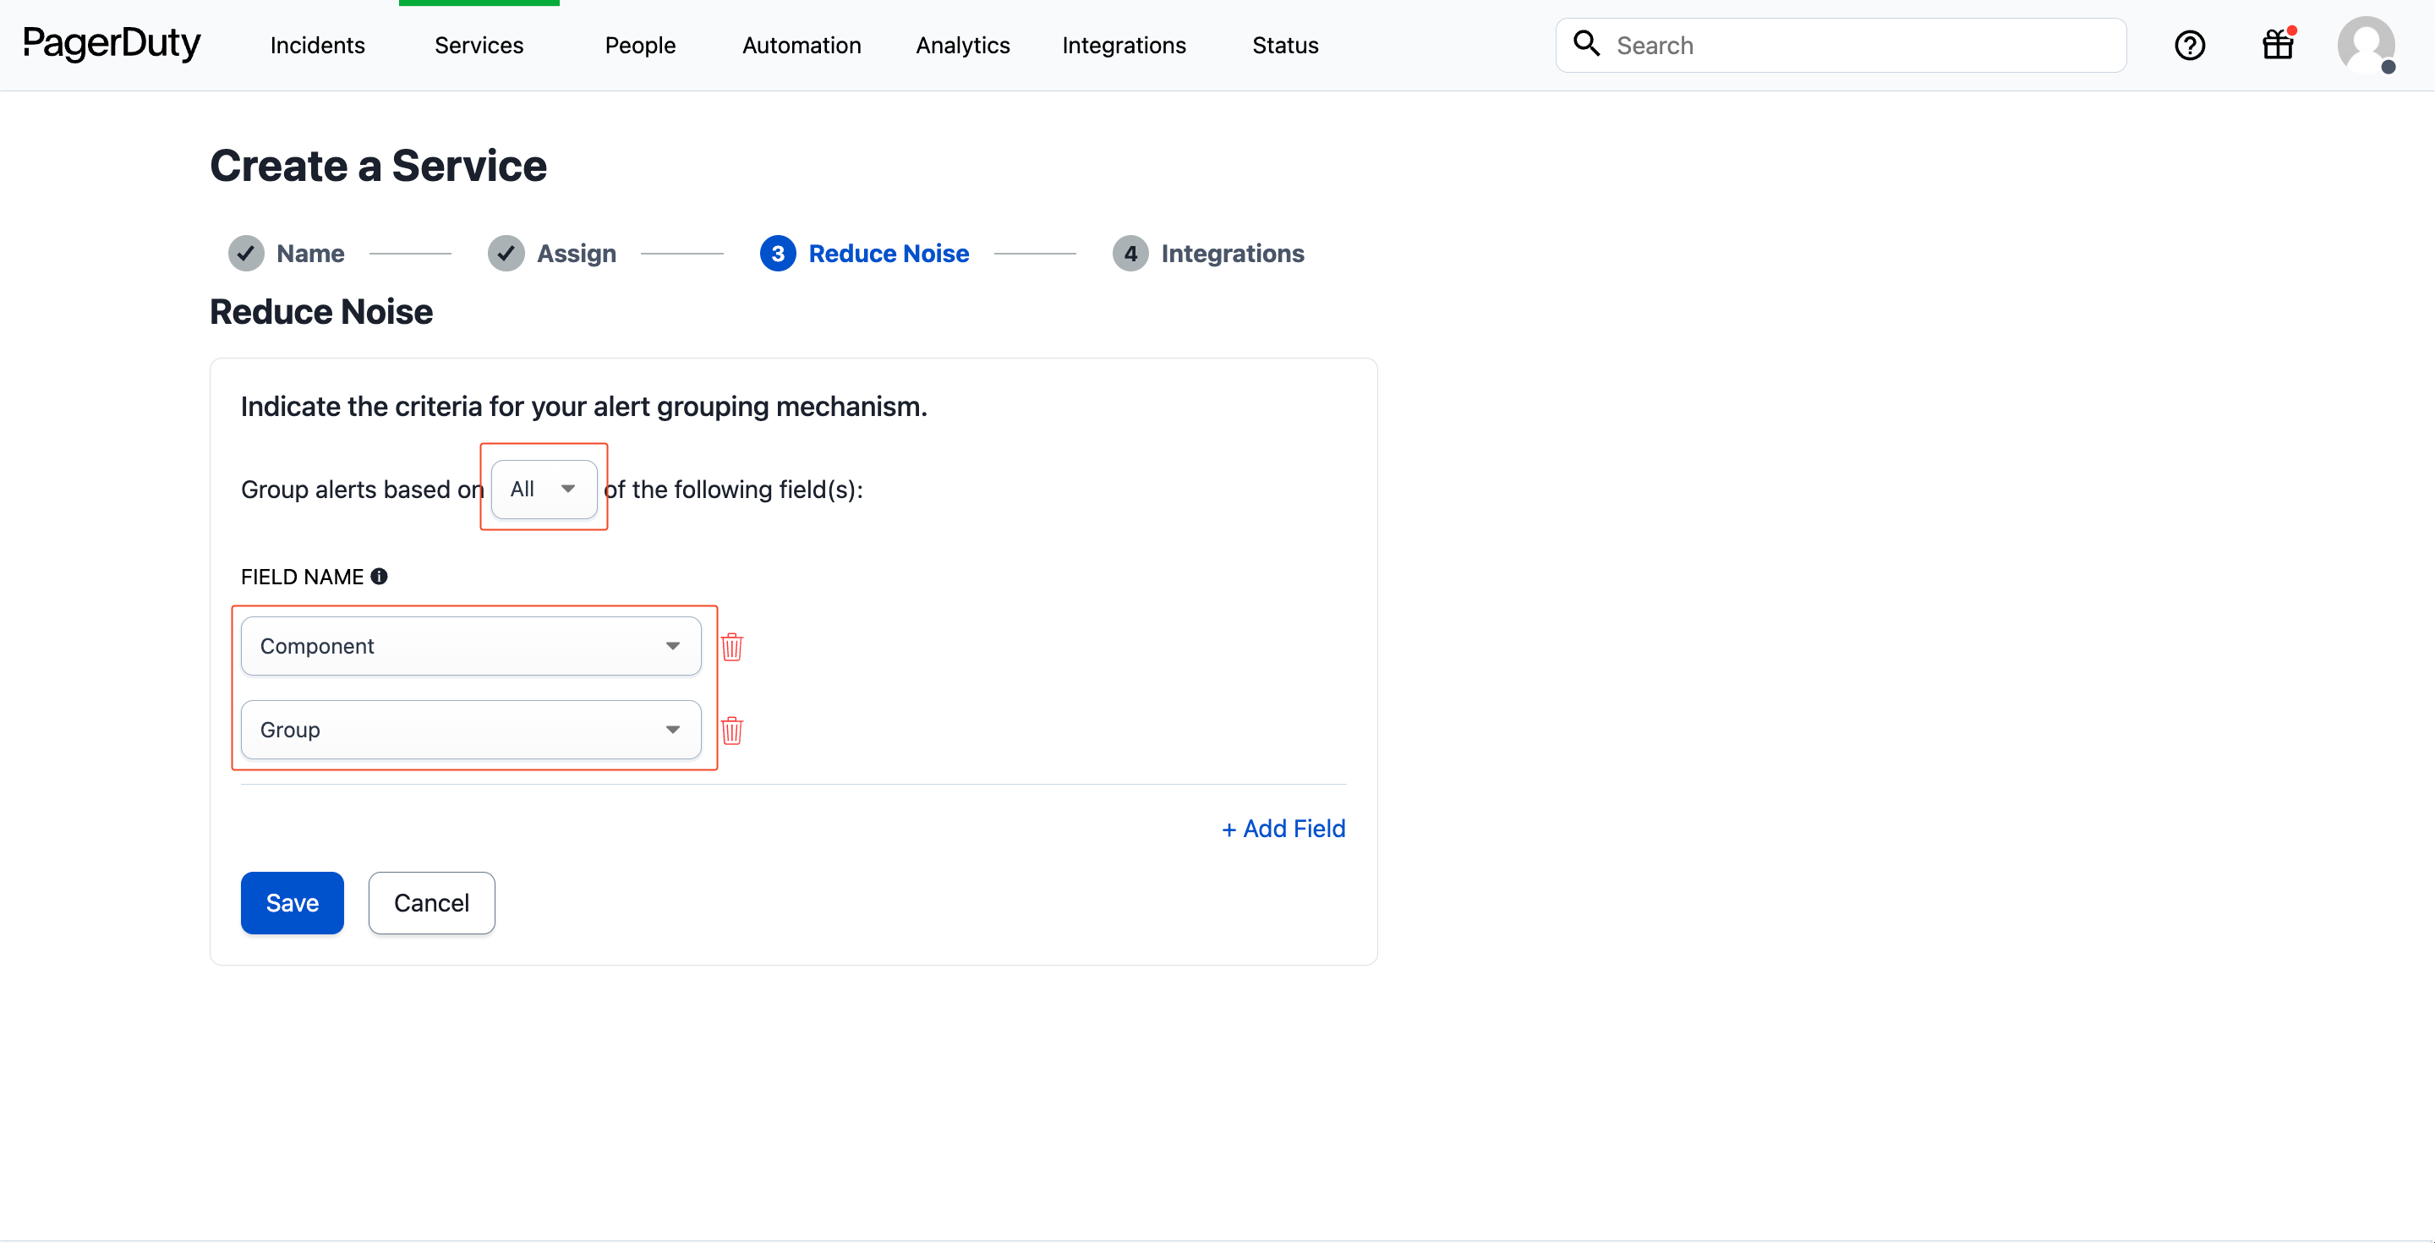The image size is (2435, 1243).
Task: Open the gift what's new icon
Action: pos(2277,46)
